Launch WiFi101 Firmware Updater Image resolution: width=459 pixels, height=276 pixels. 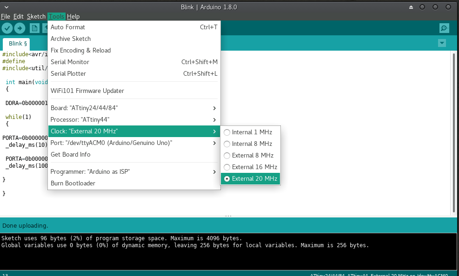tap(134, 91)
